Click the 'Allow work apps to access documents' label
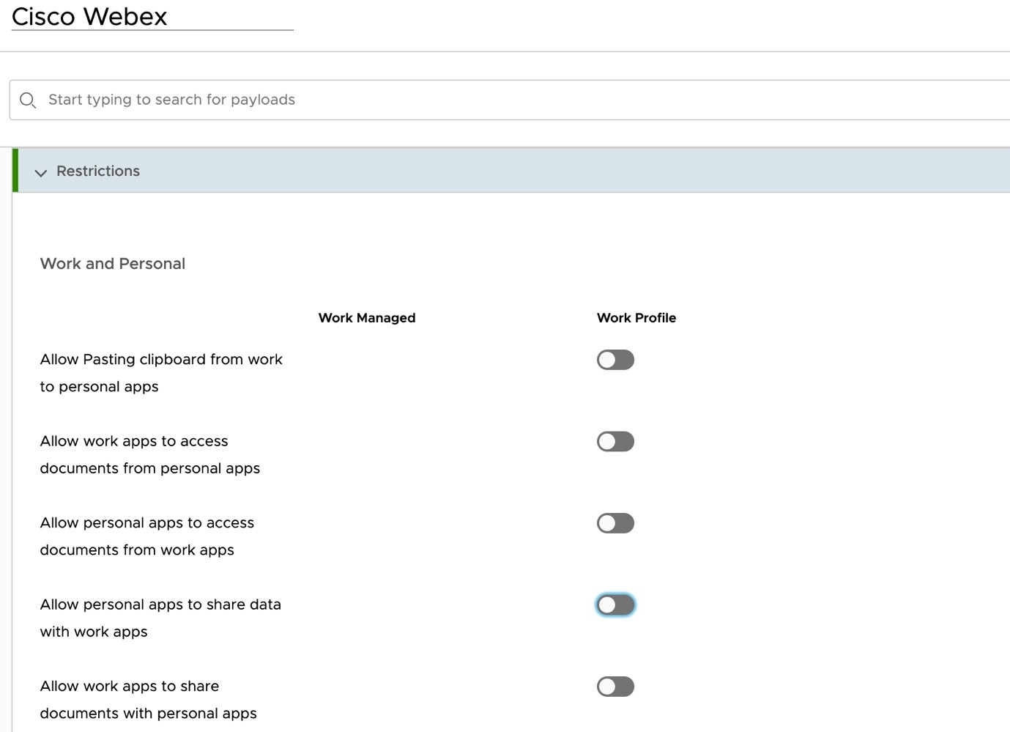Screen dimensions: 1010x732 150,454
